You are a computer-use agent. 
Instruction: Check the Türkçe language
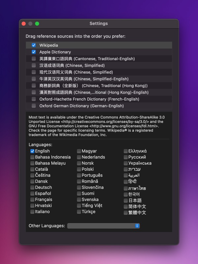79,212
